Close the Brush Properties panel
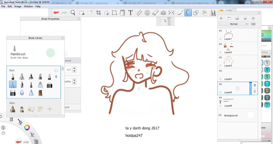Screen dimensions: 273x144 tap(79, 19)
